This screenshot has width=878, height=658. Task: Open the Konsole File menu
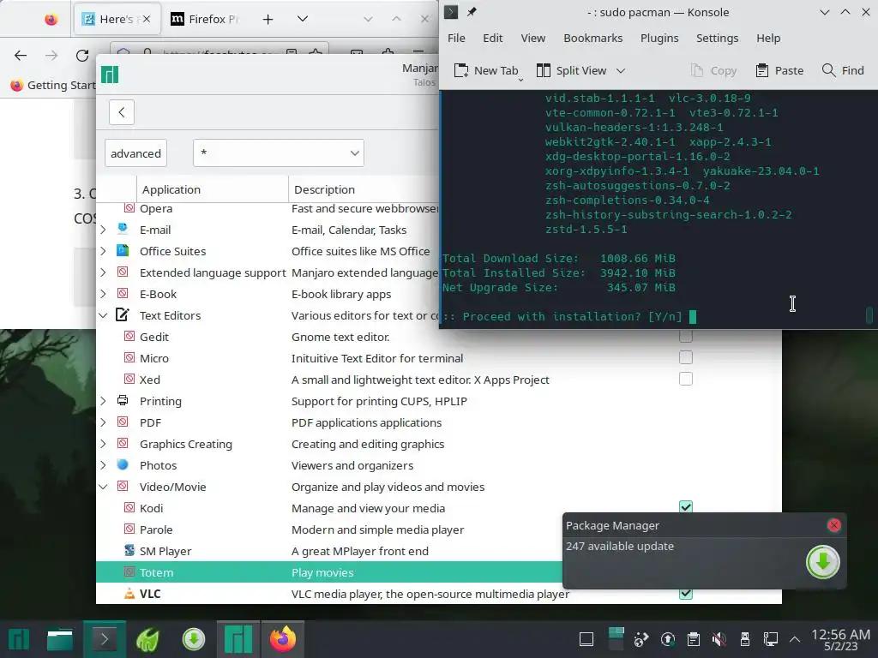456,38
